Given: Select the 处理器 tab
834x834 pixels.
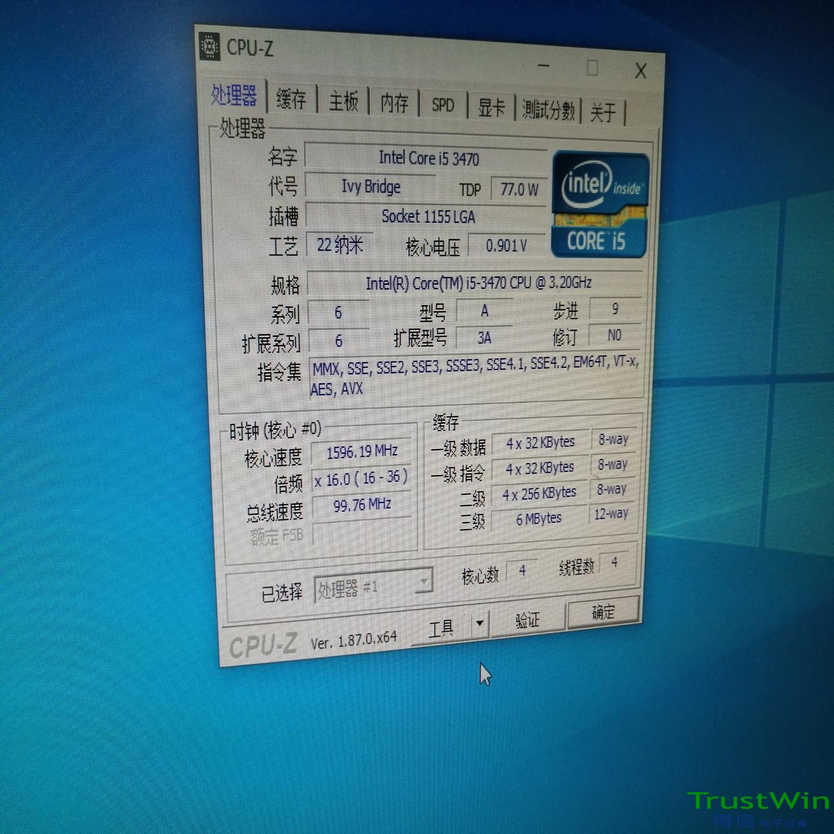Looking at the screenshot, I should tap(234, 96).
